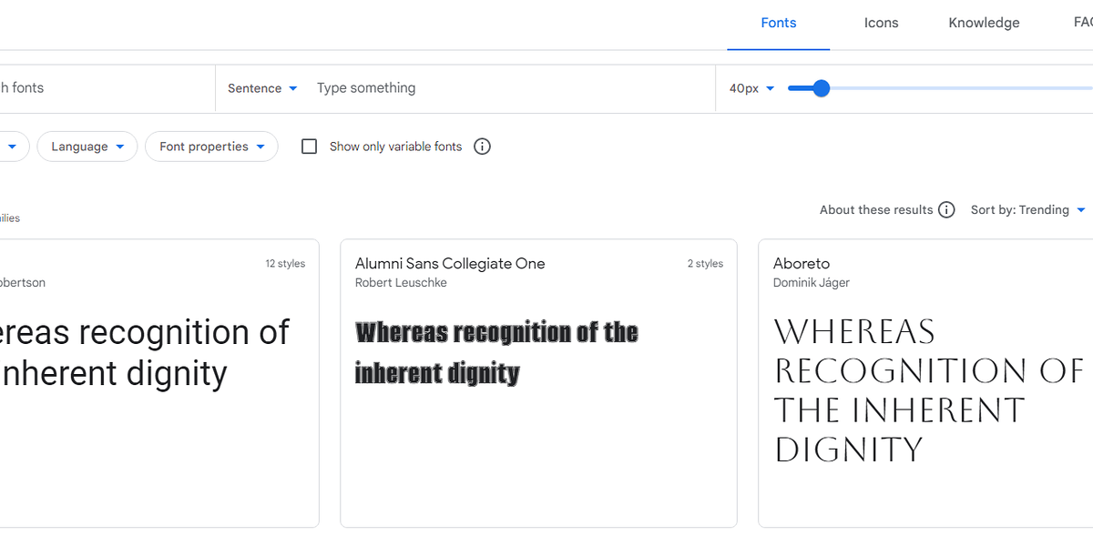
Task: Click the About these results info icon
Action: click(946, 210)
